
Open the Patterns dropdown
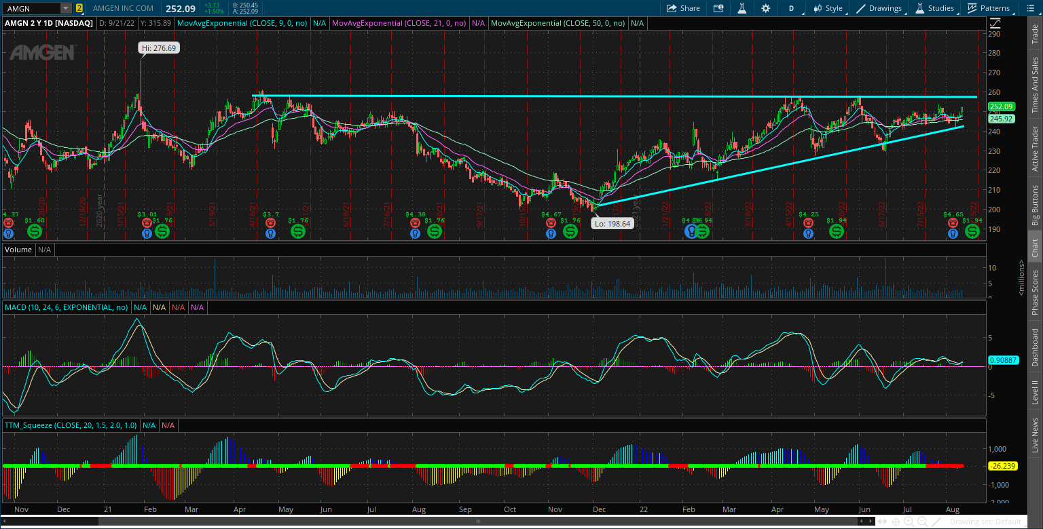pos(989,8)
